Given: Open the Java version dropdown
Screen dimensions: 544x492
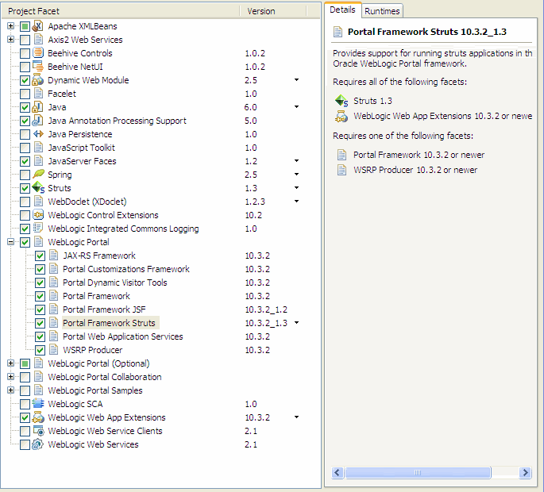Looking at the screenshot, I should (x=297, y=107).
